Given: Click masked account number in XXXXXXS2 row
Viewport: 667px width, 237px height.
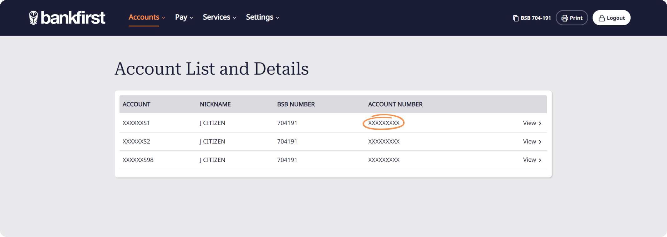Looking at the screenshot, I should tap(384, 141).
